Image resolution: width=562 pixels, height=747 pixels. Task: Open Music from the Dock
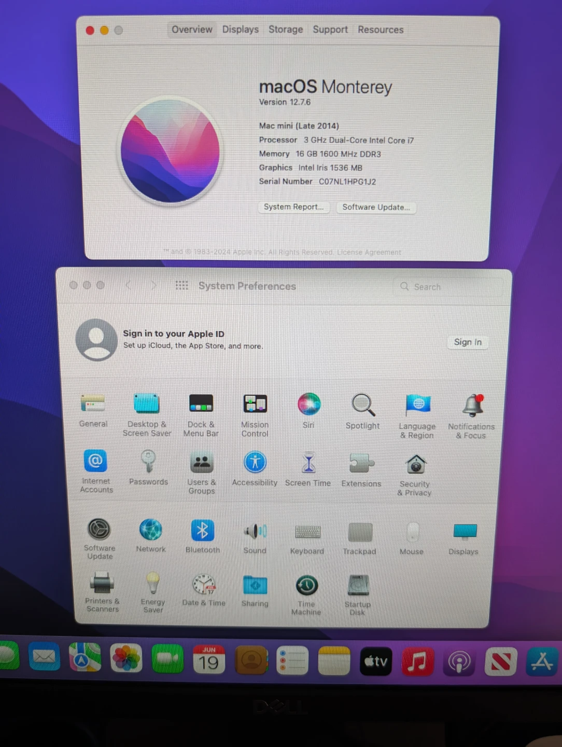pos(417,661)
